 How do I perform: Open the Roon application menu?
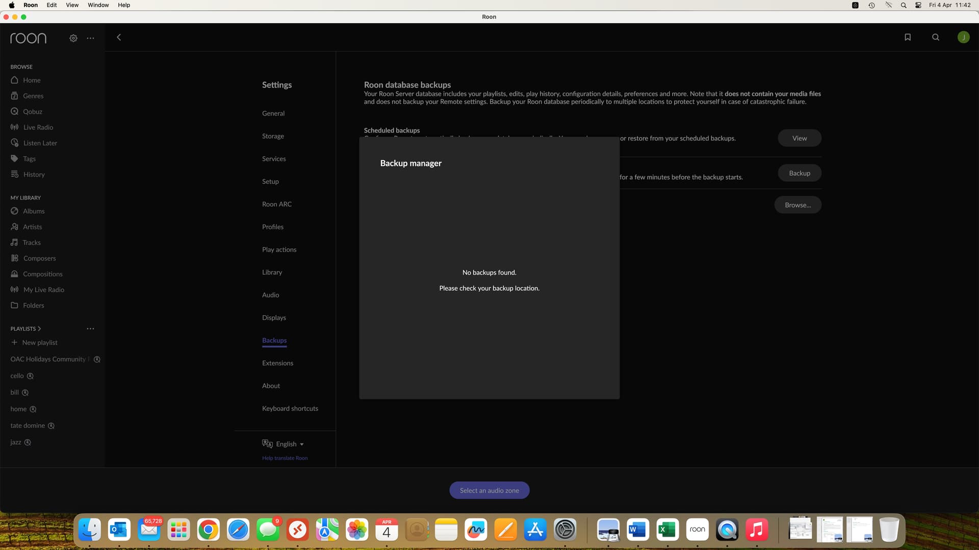coord(31,5)
